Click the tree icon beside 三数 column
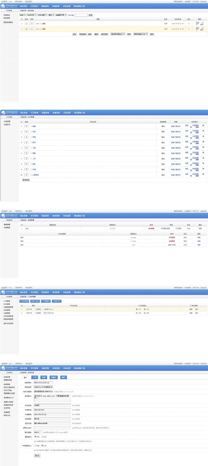Viewport: 208px width, 466px height. point(31,148)
